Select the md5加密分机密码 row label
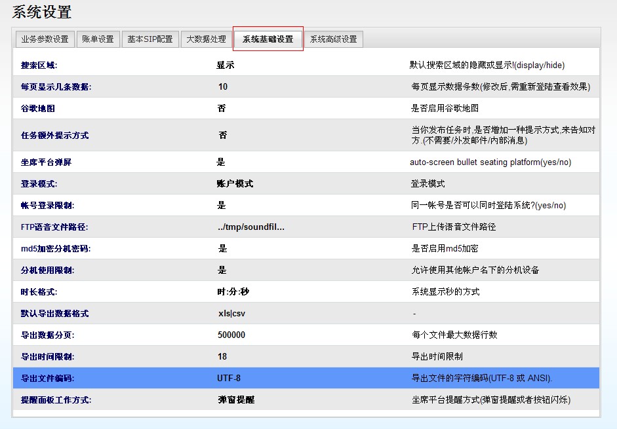Viewport: 617px width, 429px height. (x=55, y=249)
